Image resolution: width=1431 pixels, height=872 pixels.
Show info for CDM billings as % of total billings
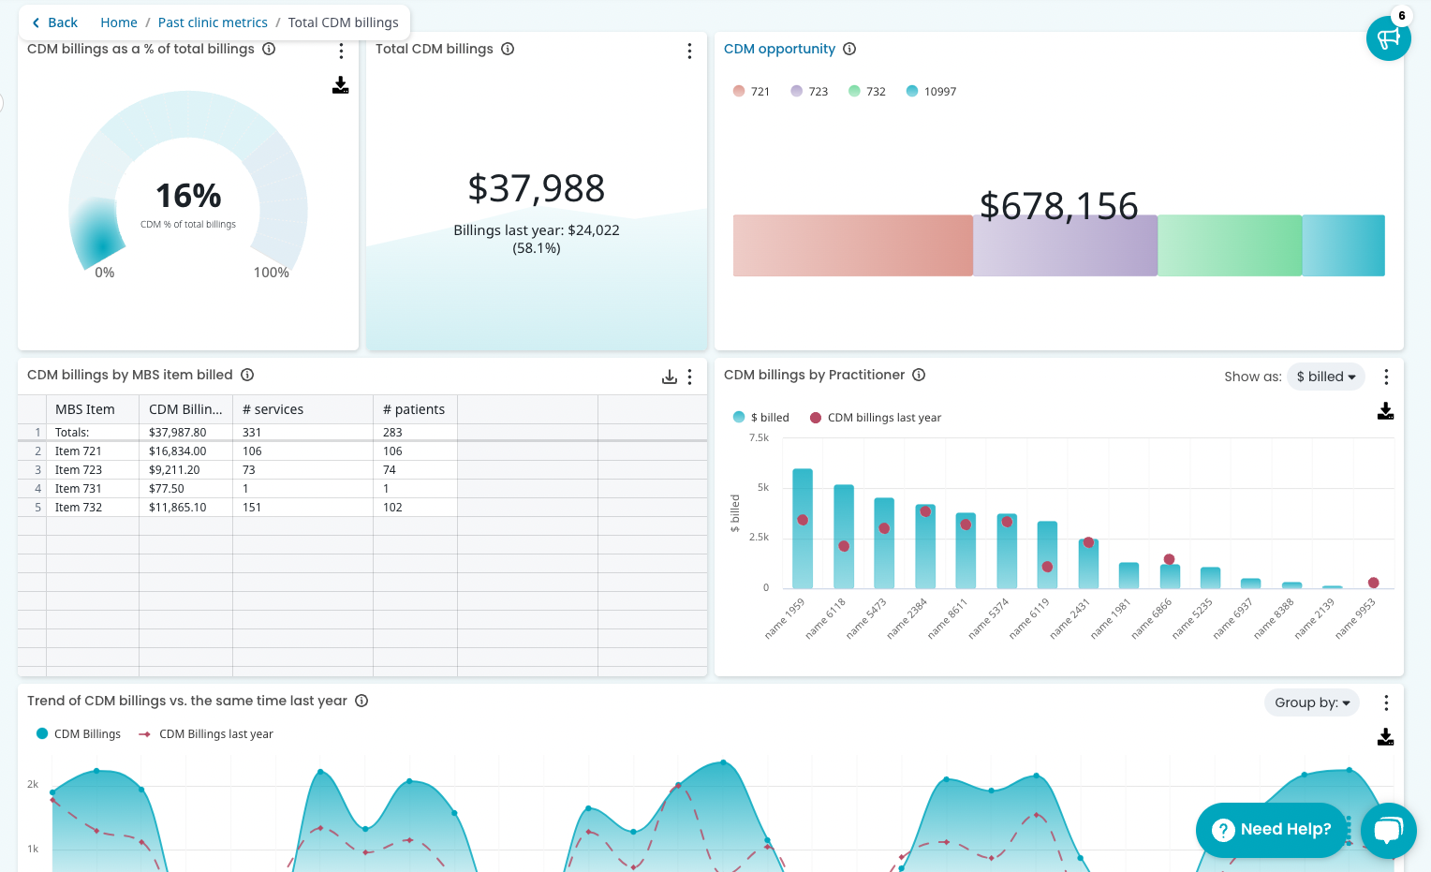pyautogui.click(x=269, y=49)
